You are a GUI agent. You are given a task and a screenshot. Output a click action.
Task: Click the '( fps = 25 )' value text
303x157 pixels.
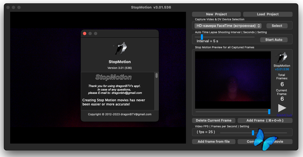[206, 132]
